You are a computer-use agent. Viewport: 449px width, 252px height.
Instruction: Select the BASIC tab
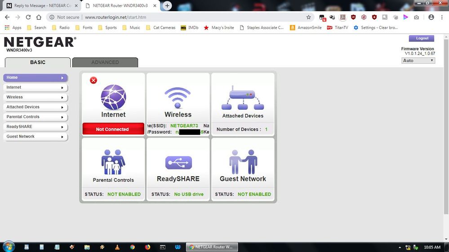coord(38,62)
